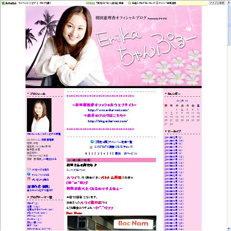Click the green reader check icon
This screenshot has height=231, width=231.
[x=91, y=147]
